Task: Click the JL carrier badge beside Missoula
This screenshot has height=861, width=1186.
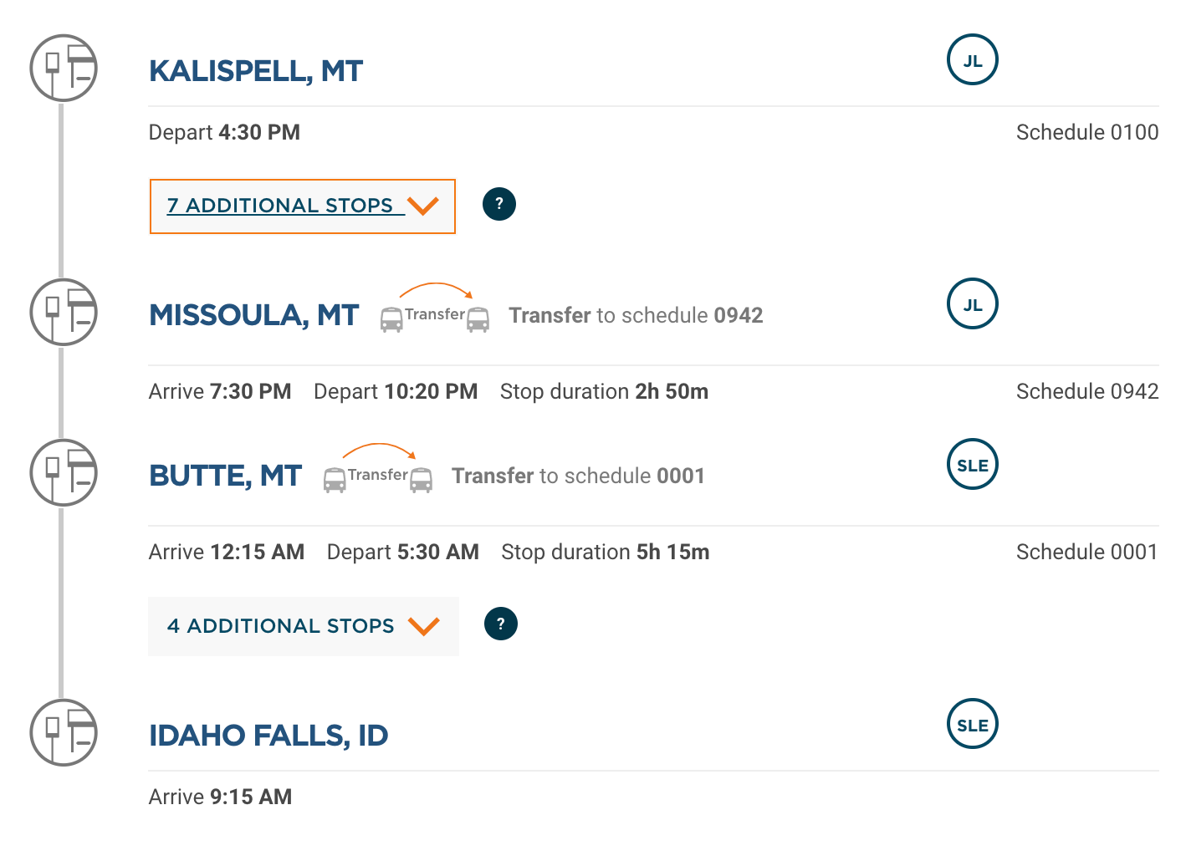Action: [973, 304]
